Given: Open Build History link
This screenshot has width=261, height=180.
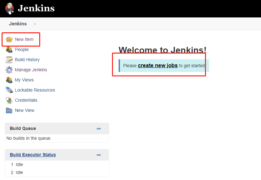Looking at the screenshot, I should tap(27, 60).
